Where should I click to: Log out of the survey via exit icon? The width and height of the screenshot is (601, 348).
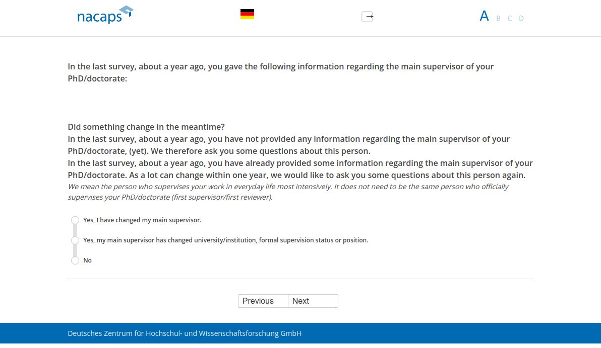point(368,17)
